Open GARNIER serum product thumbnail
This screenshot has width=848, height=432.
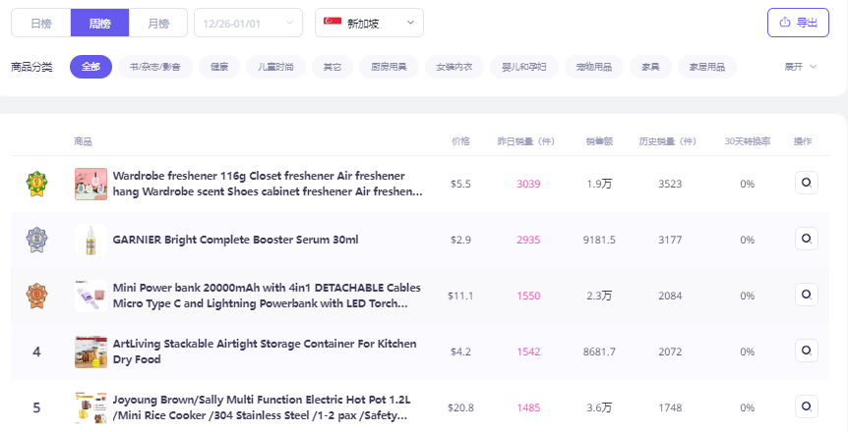[91, 240]
